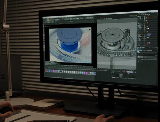Screen dimensions: 160x122
Task: Select the bright blue material ending the row
Action: (95, 74)
